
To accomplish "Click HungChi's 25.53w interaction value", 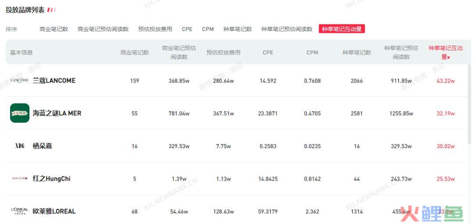I will click(445, 179).
